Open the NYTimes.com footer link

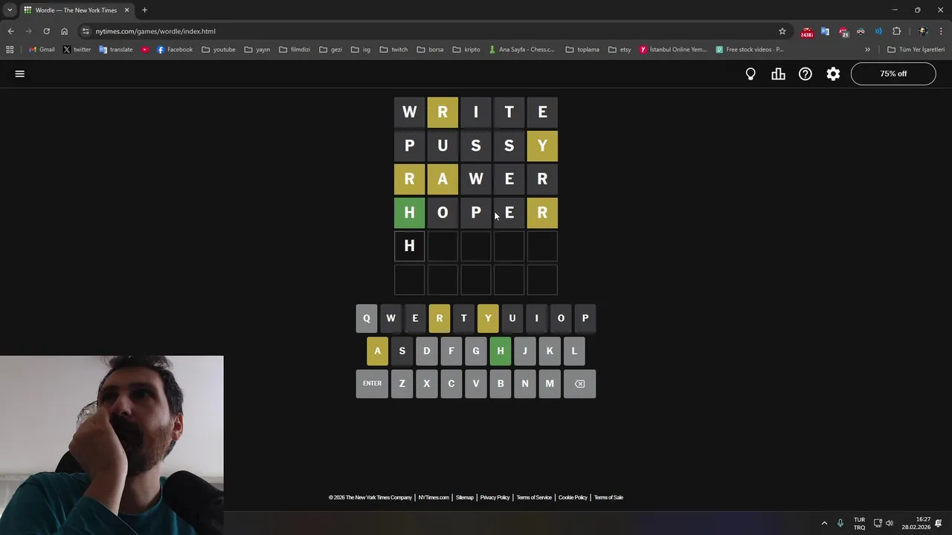point(434,497)
